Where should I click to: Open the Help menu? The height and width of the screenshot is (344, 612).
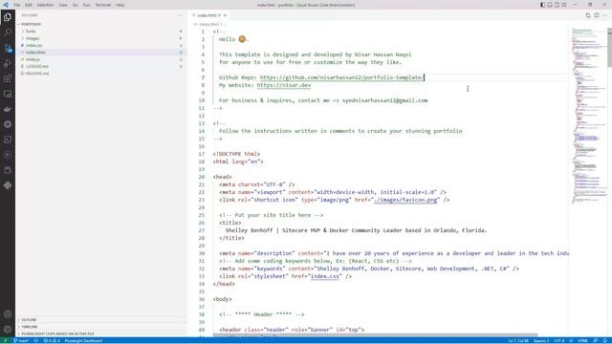(120, 5)
